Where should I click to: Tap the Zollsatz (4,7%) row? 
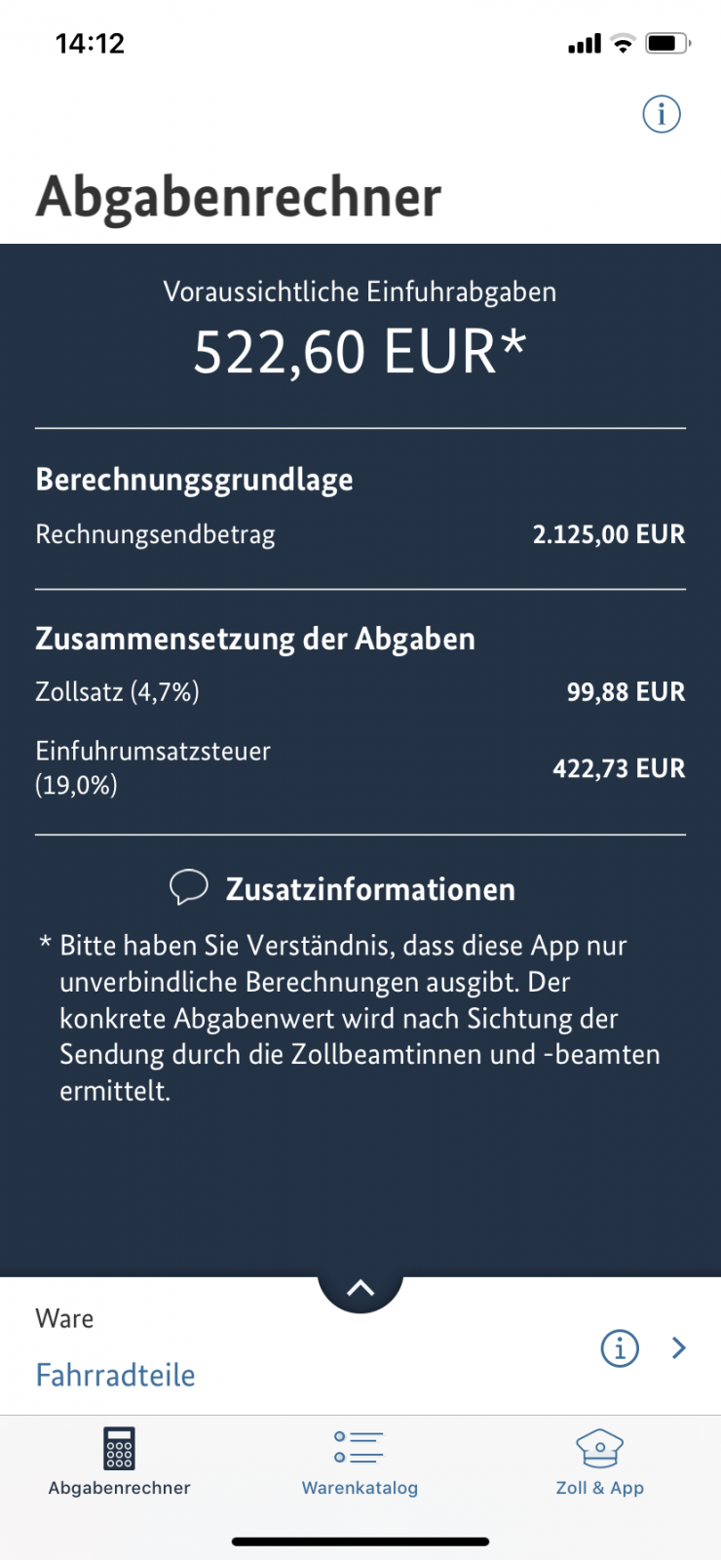[x=360, y=692]
